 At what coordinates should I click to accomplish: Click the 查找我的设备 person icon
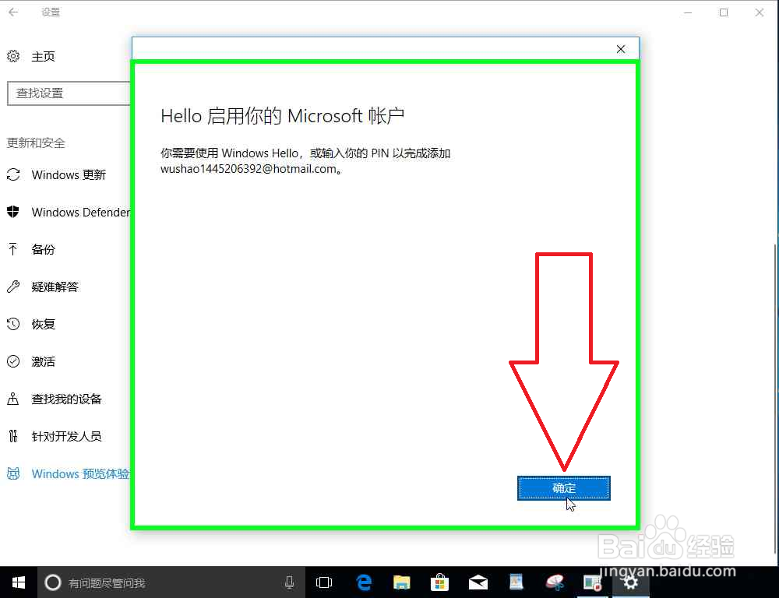[13, 399]
